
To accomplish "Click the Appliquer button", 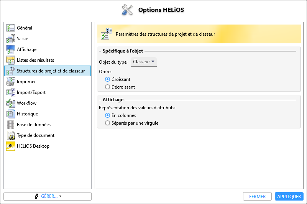I will (x=289, y=196).
